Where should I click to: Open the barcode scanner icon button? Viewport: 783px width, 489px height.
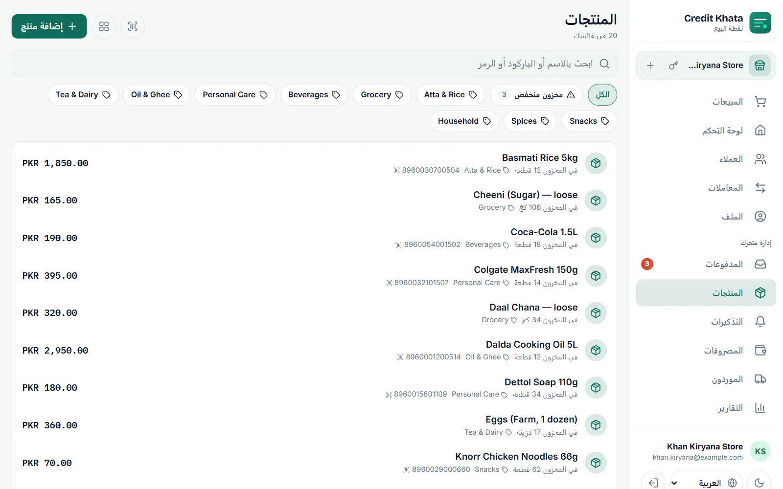pyautogui.click(x=133, y=26)
